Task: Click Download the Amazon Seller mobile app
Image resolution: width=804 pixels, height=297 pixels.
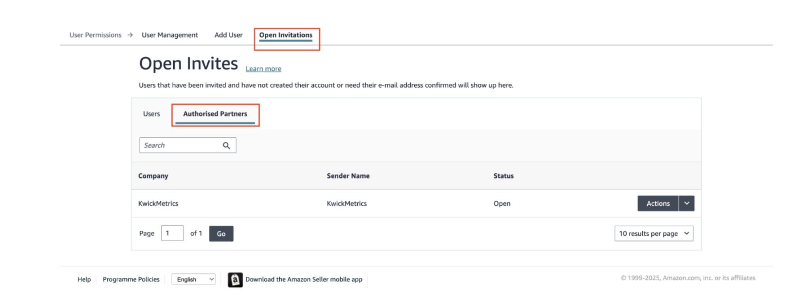Action: click(x=303, y=279)
